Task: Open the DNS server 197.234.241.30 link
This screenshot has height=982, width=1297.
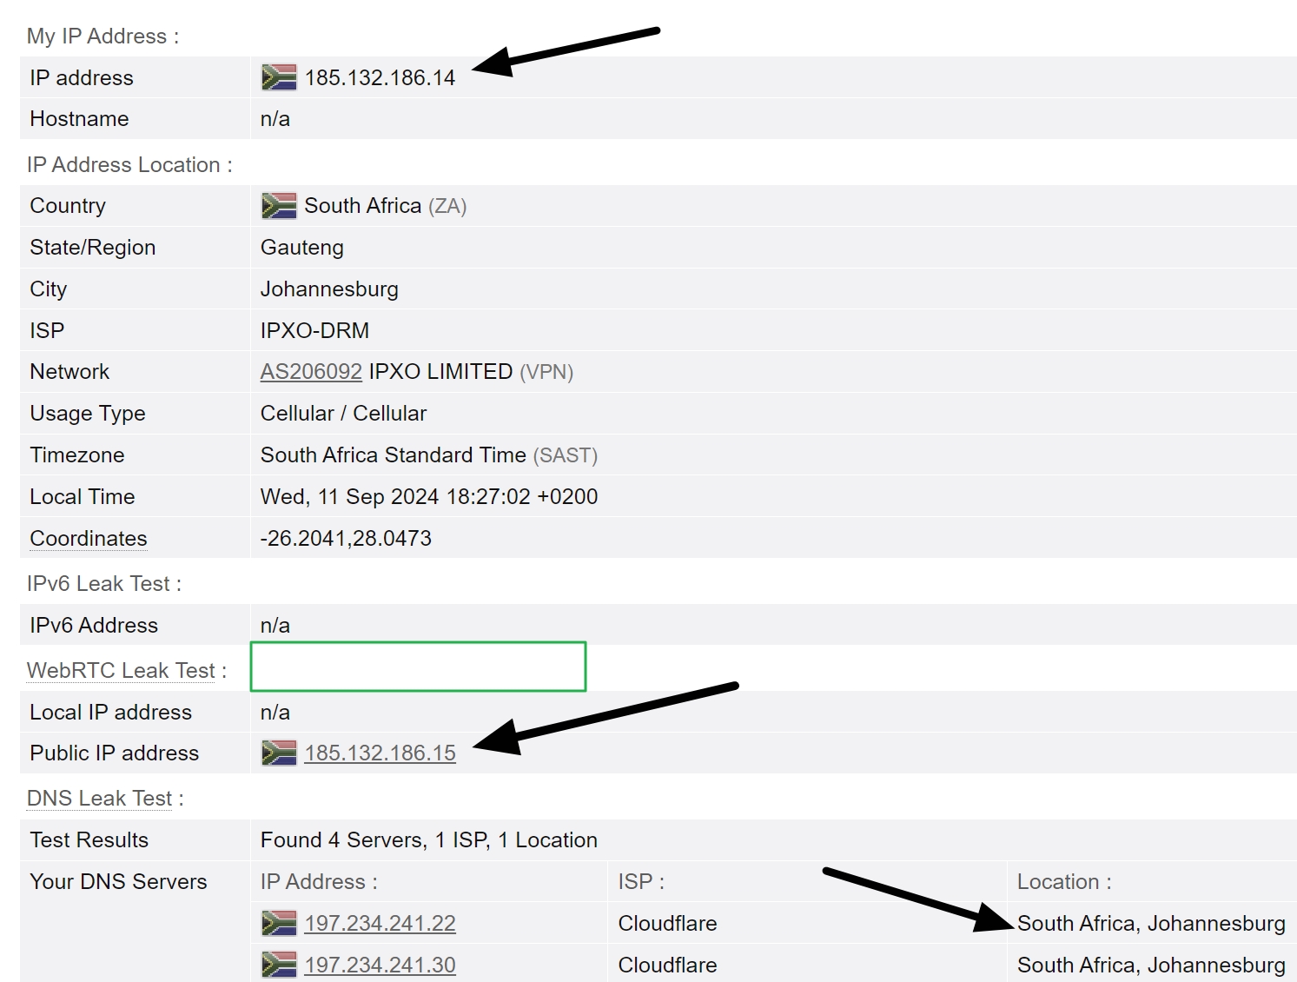Action: pos(380,965)
